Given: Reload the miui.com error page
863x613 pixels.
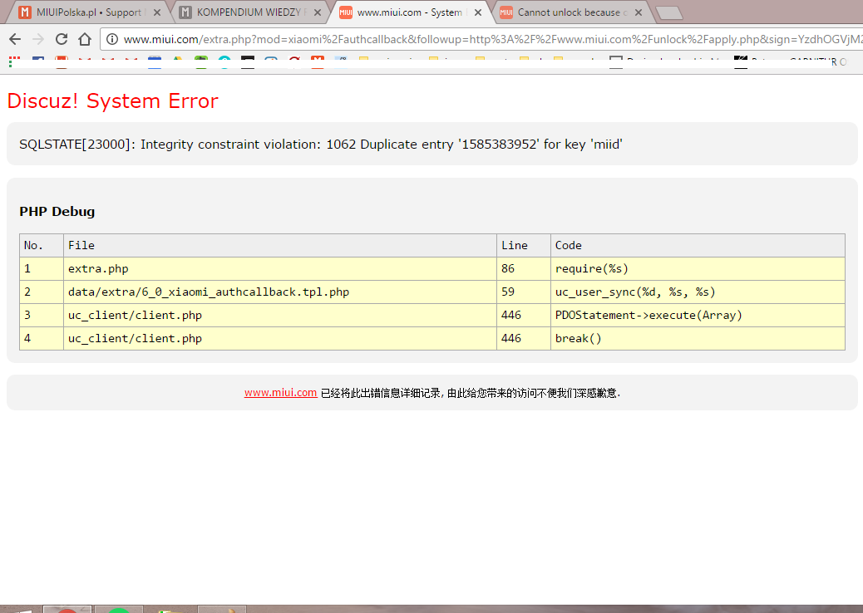Looking at the screenshot, I should point(62,39).
